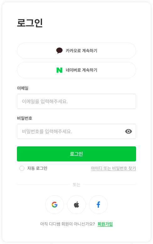Enable the 자동 로그인 radio option
The image size is (153, 244).
click(x=22, y=168)
